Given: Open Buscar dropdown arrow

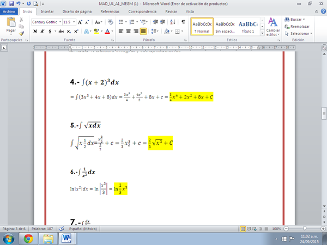Looking at the screenshot, I should (304, 20).
